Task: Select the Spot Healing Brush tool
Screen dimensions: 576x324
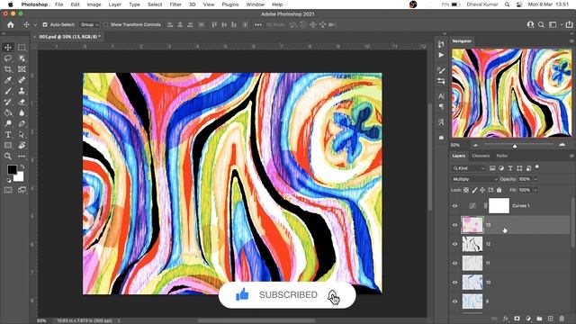Action: (x=22, y=80)
